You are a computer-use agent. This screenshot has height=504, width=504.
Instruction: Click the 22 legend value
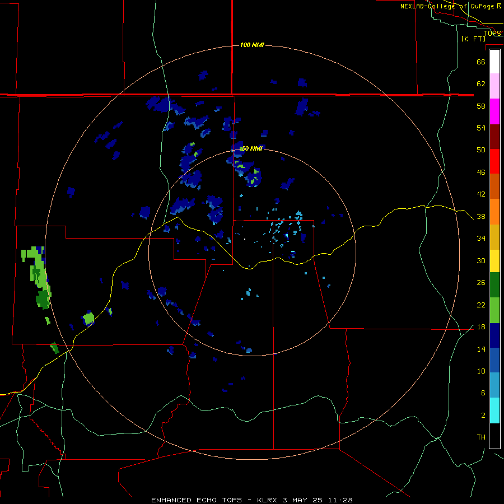(481, 305)
